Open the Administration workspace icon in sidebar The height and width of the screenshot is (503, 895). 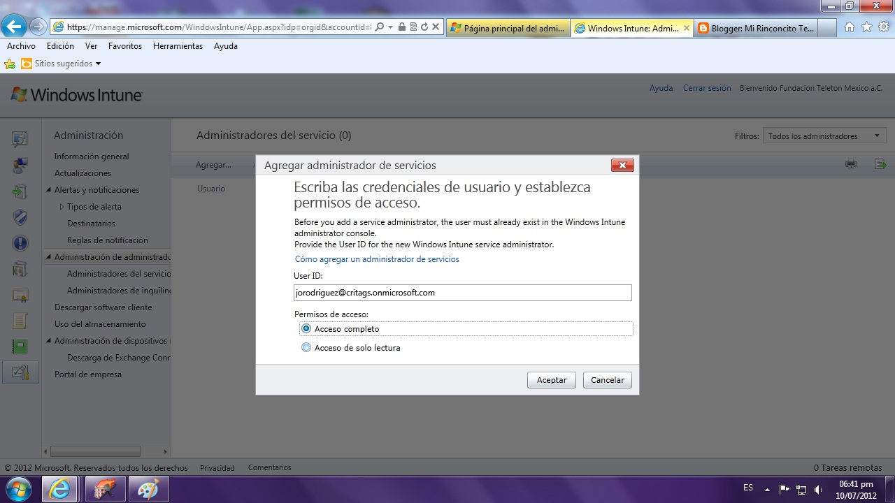coord(20,372)
